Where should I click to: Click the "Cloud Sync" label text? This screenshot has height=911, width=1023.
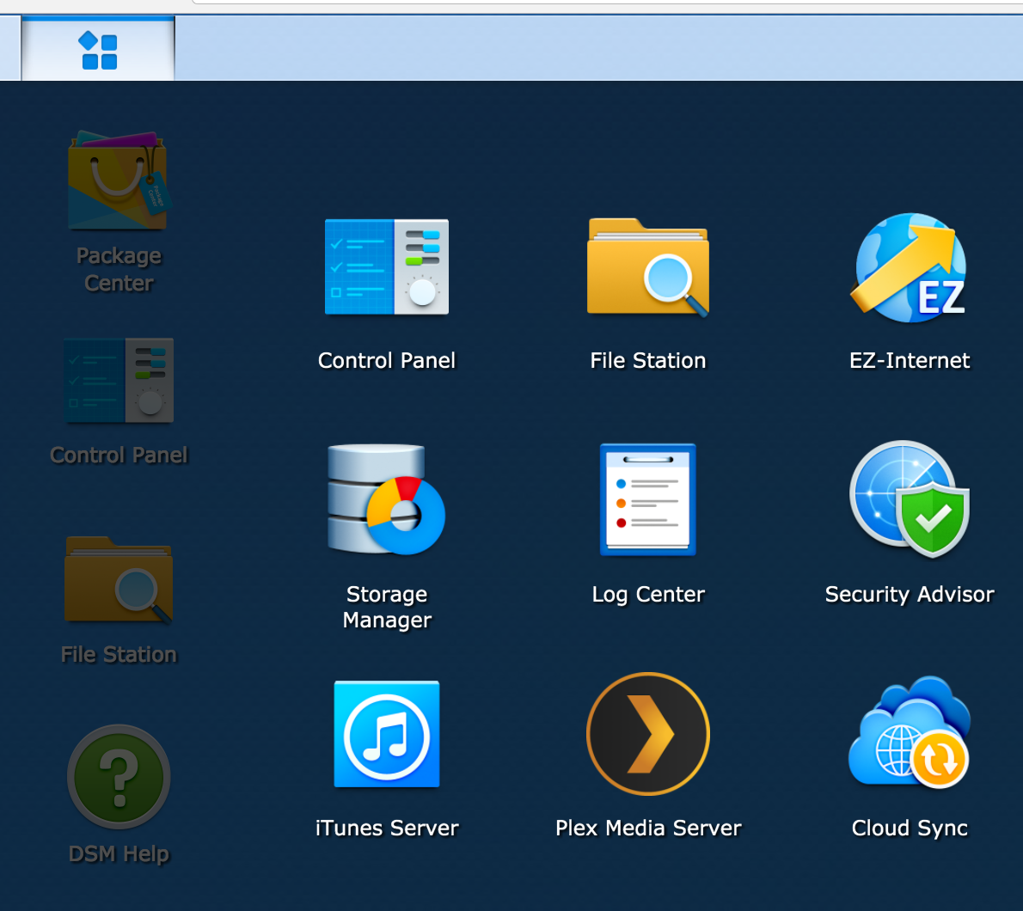pos(910,828)
